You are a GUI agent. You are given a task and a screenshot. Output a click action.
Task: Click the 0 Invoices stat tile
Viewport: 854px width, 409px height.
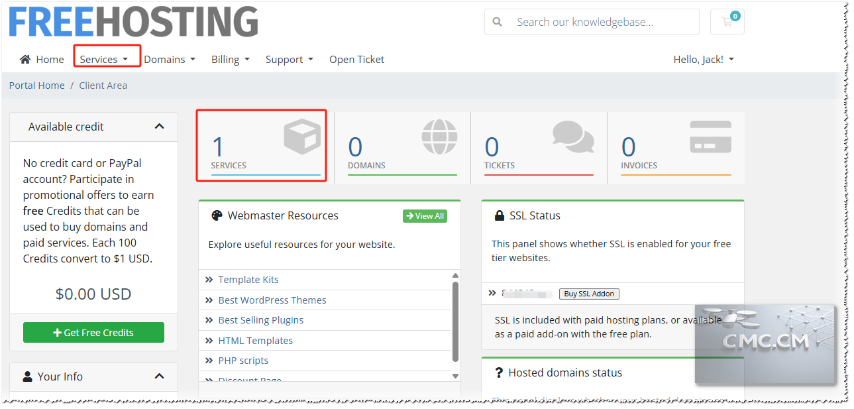tap(676, 147)
